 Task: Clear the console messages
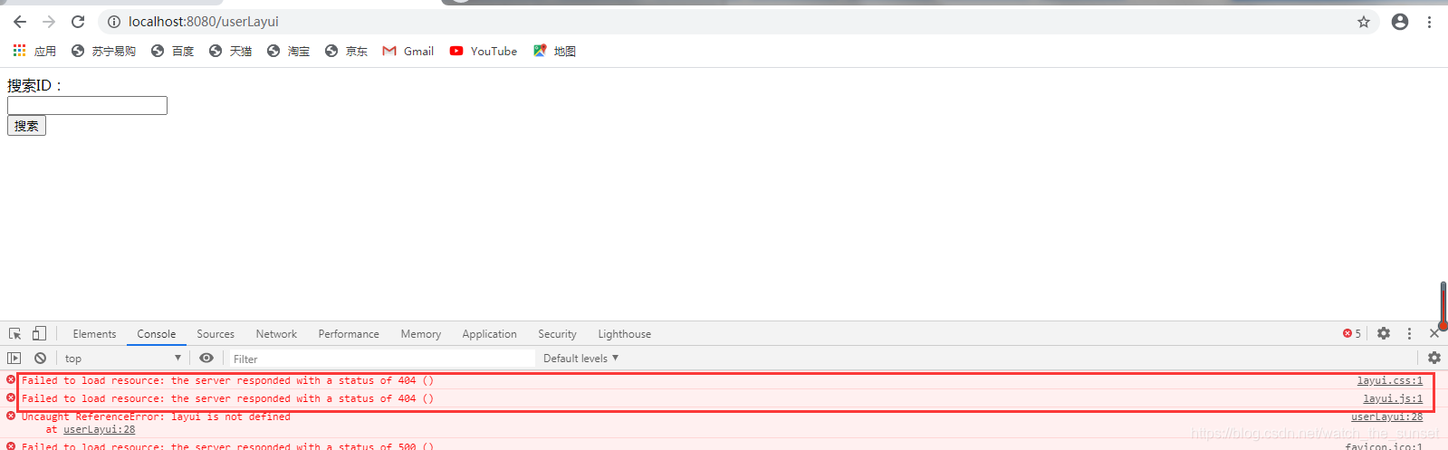(x=40, y=359)
